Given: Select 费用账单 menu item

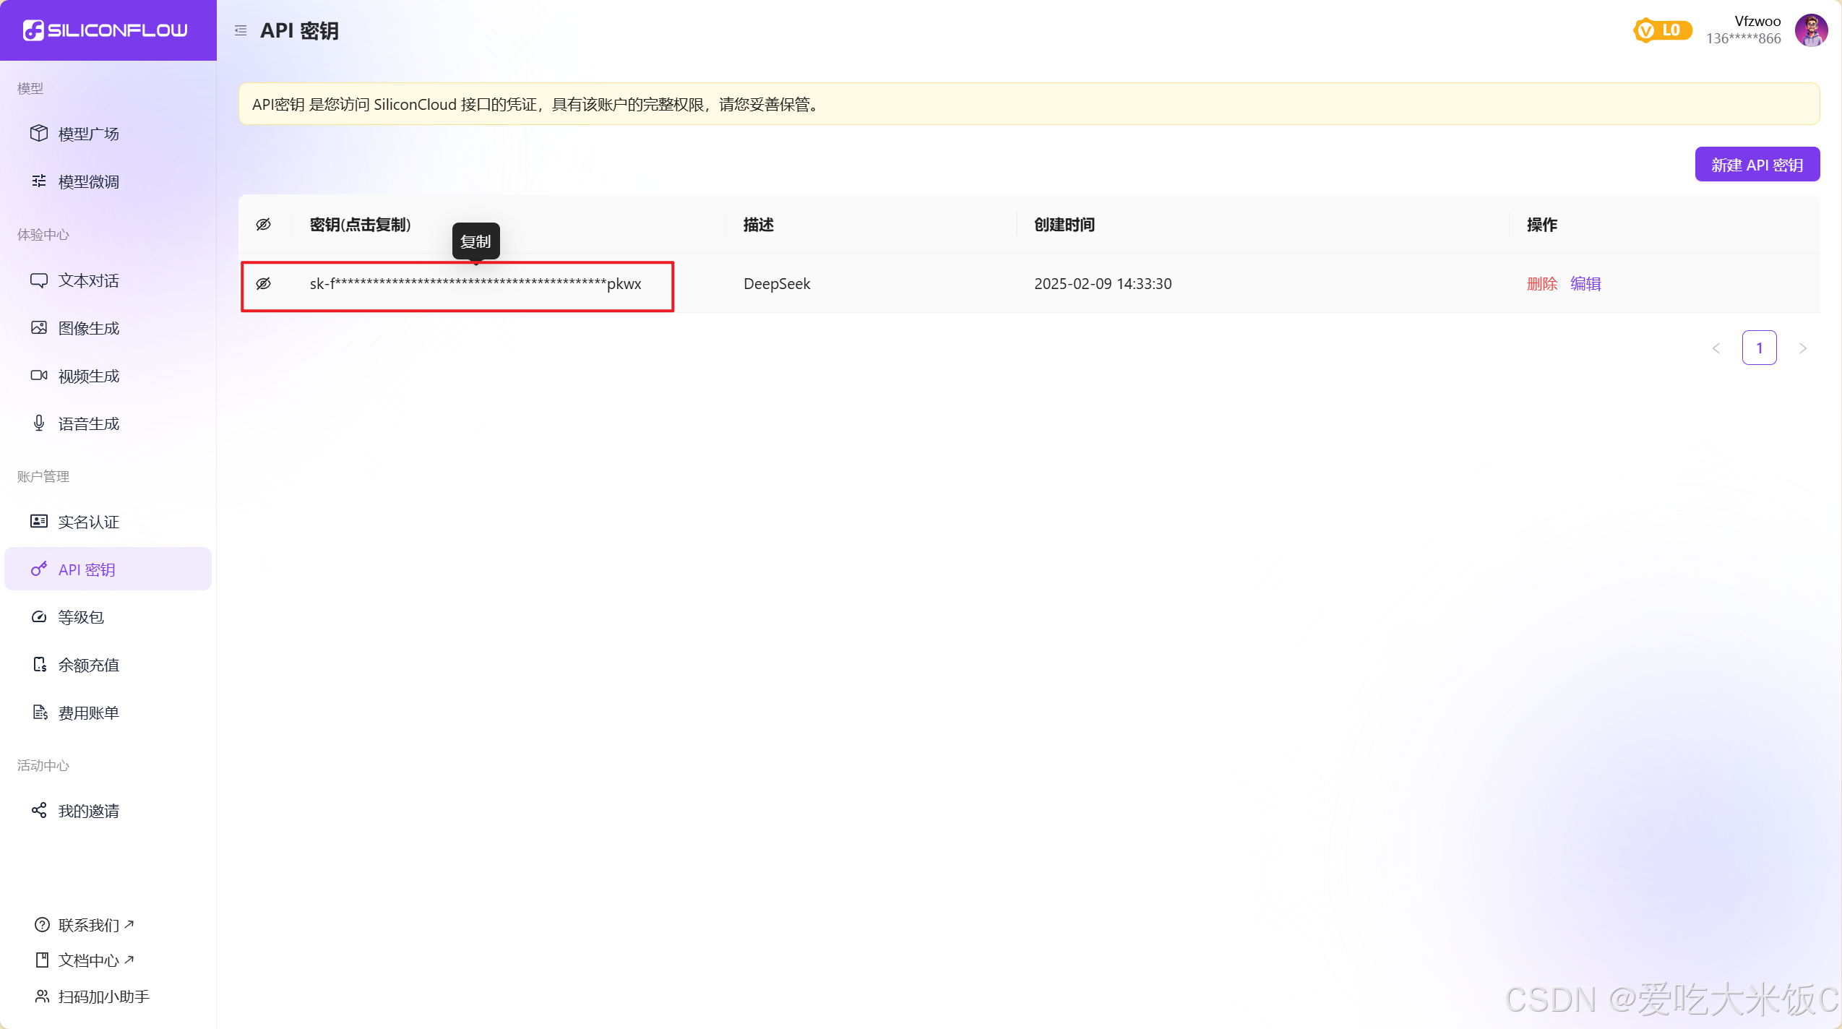Looking at the screenshot, I should click(88, 712).
